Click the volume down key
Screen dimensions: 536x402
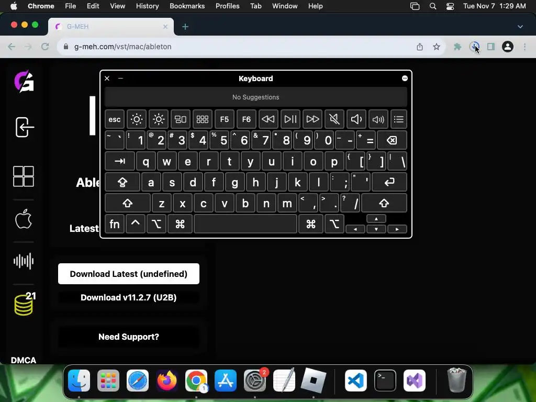[356, 119]
